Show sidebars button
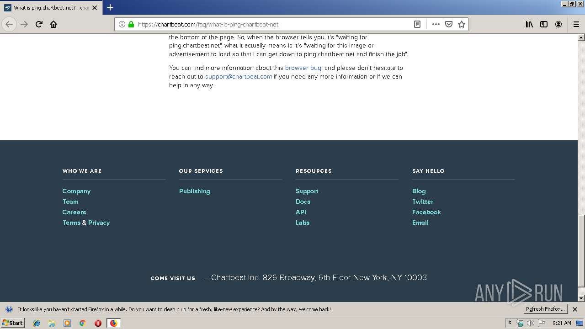 pos(544,24)
